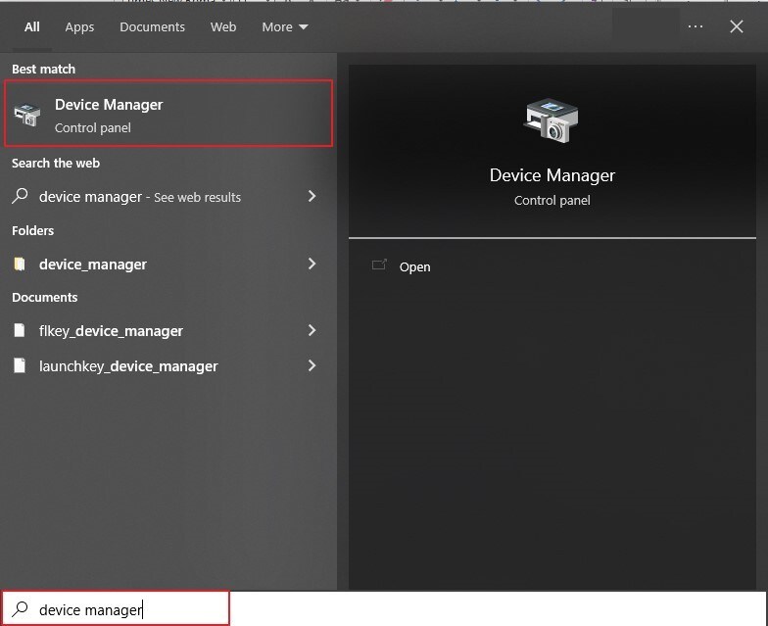The image size is (768, 626).
Task: Click the Device Manager title in preview pane
Action: (x=552, y=175)
